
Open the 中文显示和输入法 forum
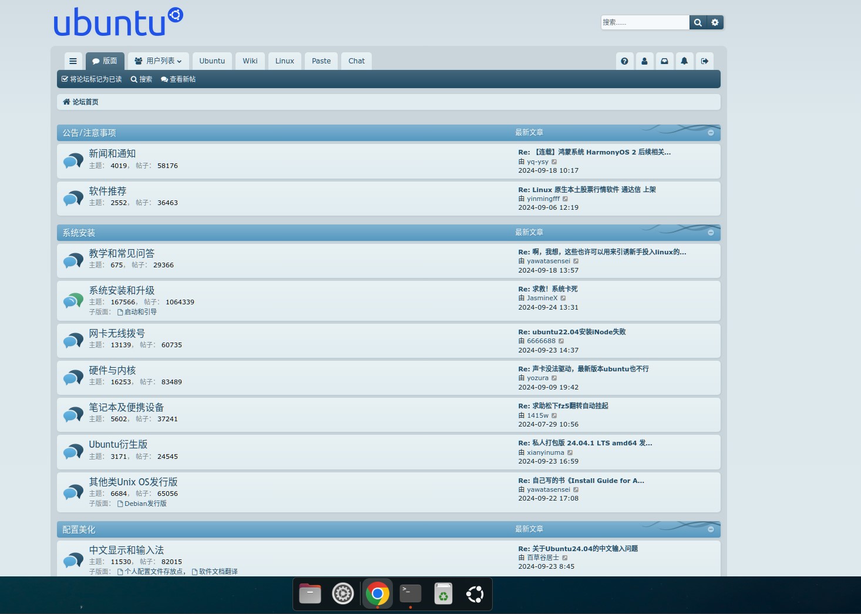(x=126, y=550)
